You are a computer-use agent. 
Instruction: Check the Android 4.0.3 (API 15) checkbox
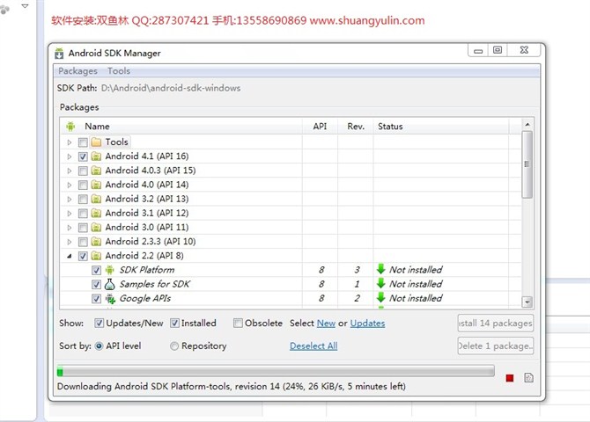click(x=83, y=171)
